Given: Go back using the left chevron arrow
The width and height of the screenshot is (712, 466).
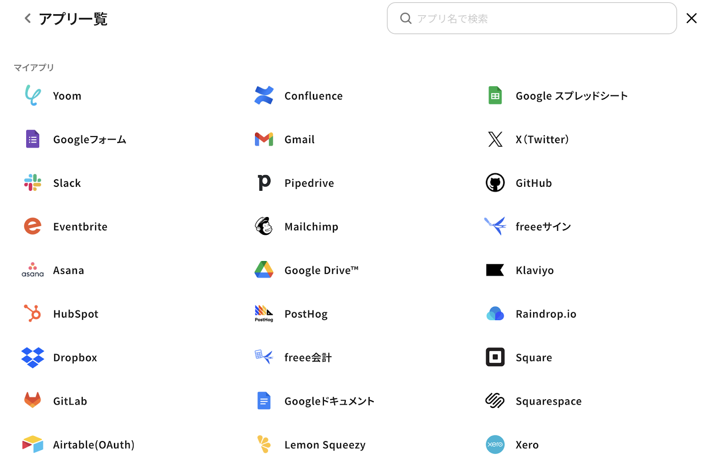Looking at the screenshot, I should point(28,18).
